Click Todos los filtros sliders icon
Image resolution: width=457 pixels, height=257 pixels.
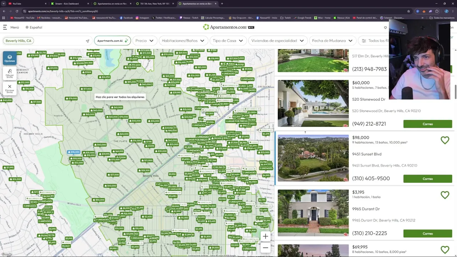coord(364,41)
